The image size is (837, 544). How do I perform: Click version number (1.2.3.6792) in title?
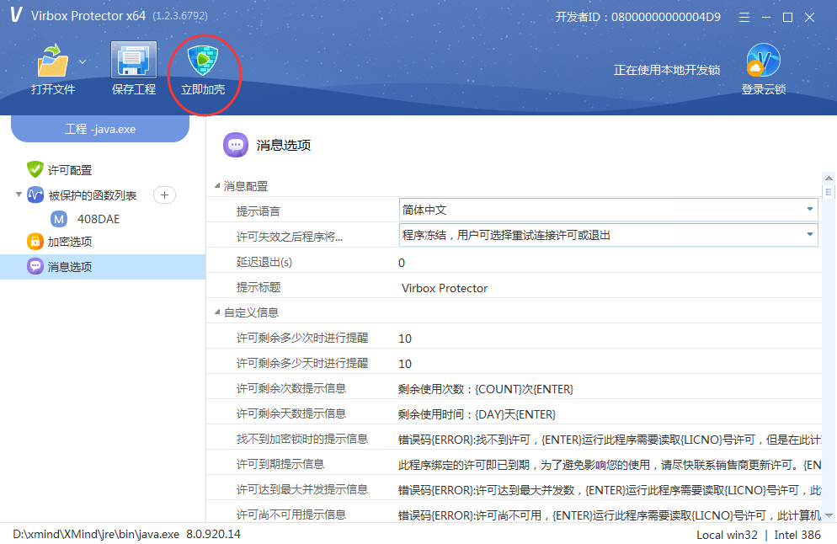(180, 16)
